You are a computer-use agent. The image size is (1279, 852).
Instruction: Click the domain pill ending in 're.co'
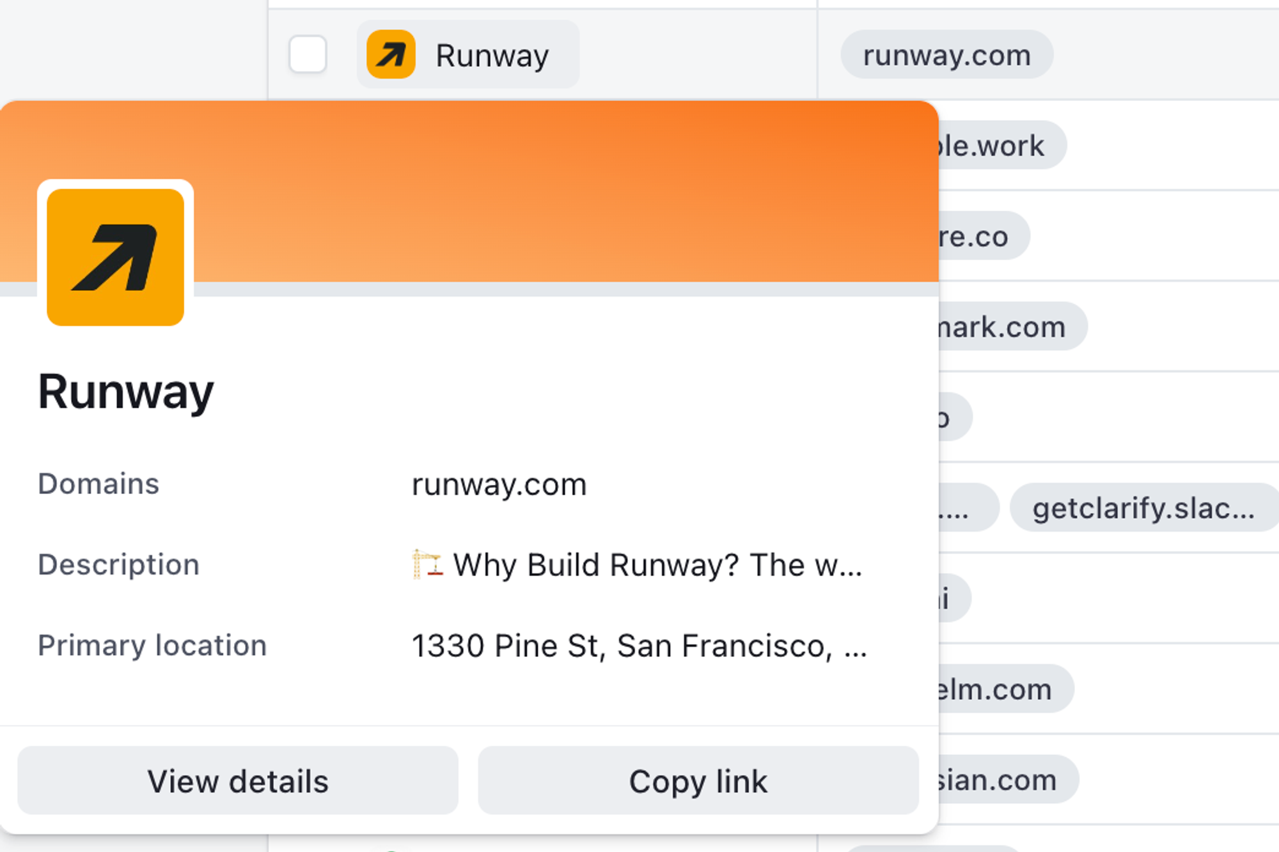(984, 236)
